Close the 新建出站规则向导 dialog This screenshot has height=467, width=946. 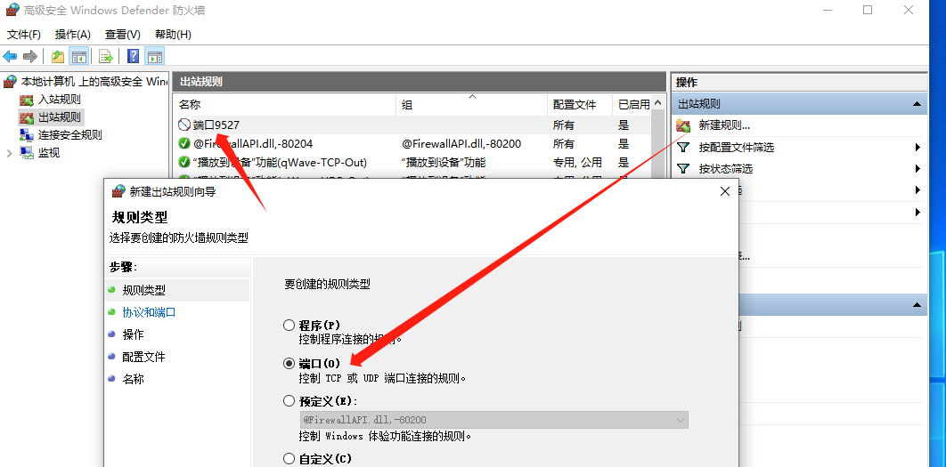[725, 191]
